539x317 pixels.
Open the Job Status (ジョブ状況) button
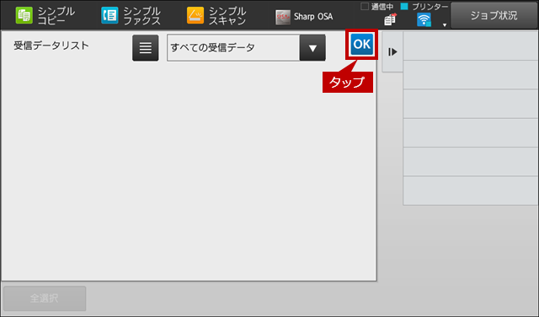coord(494,15)
